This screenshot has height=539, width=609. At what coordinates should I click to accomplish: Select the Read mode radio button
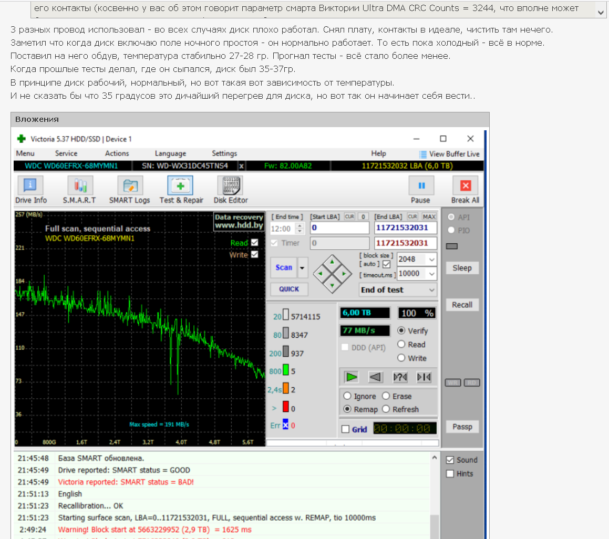[x=401, y=344]
